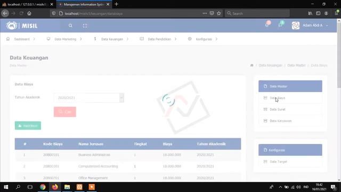Open a new browser tab
Image resolution: width=341 pixels, height=192 pixels.
coord(116,4)
